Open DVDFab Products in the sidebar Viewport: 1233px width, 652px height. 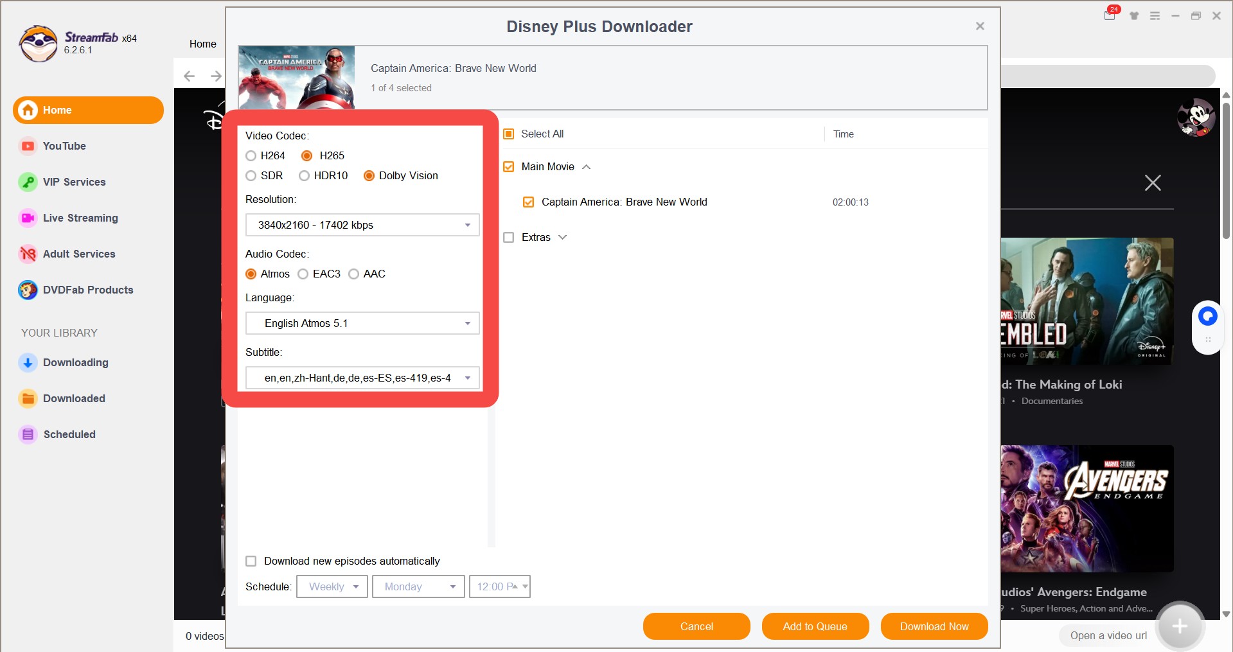tap(88, 290)
